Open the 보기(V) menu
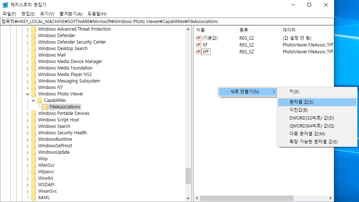 (x=47, y=14)
